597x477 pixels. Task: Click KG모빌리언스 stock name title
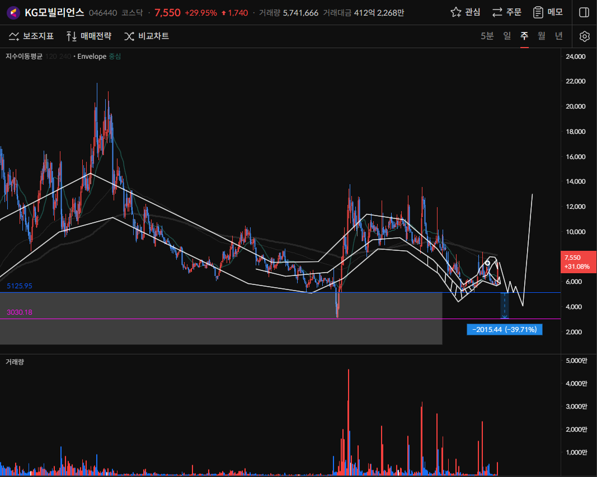pos(54,12)
